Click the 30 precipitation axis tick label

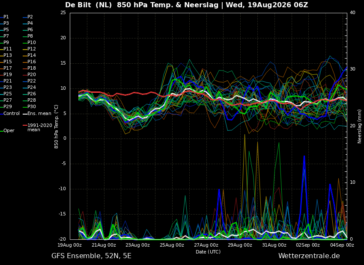(x=352, y=69)
